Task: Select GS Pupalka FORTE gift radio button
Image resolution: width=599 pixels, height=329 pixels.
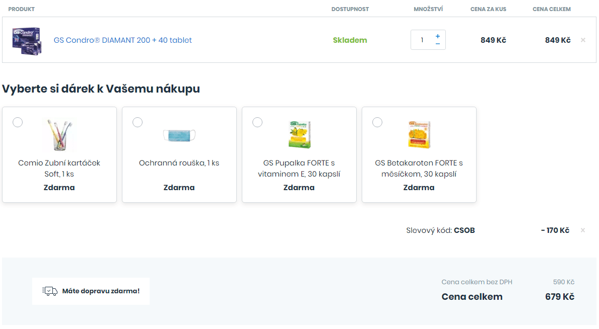Action: click(257, 122)
